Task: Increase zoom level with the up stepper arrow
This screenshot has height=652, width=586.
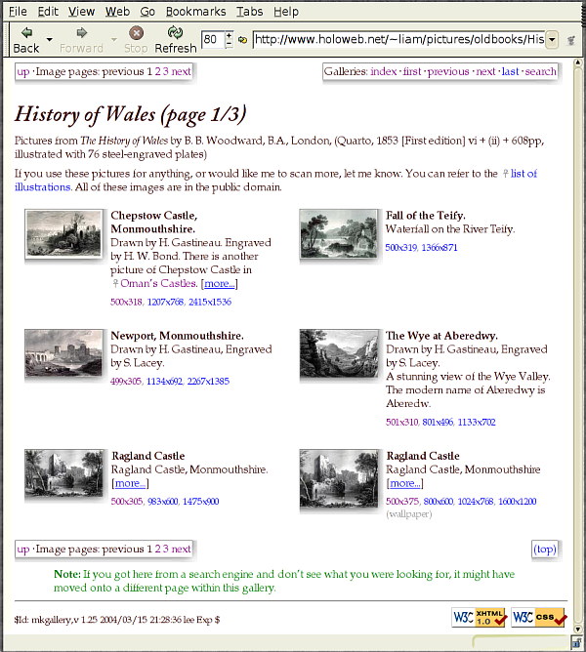Action: coord(229,35)
